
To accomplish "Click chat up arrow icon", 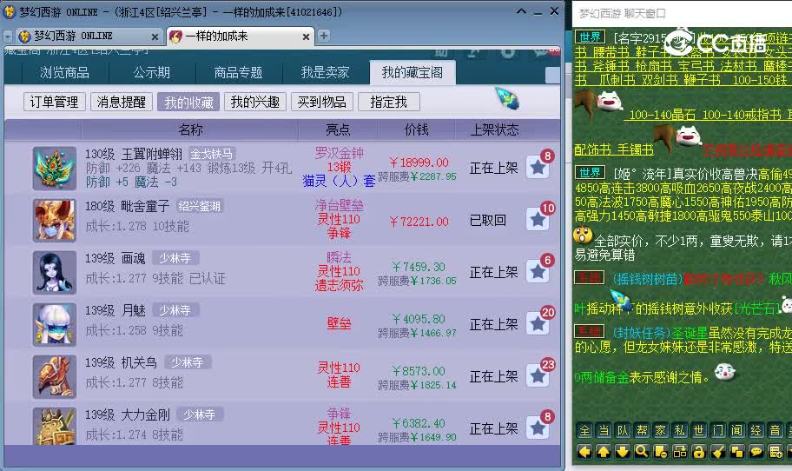I will pyautogui.click(x=604, y=452).
